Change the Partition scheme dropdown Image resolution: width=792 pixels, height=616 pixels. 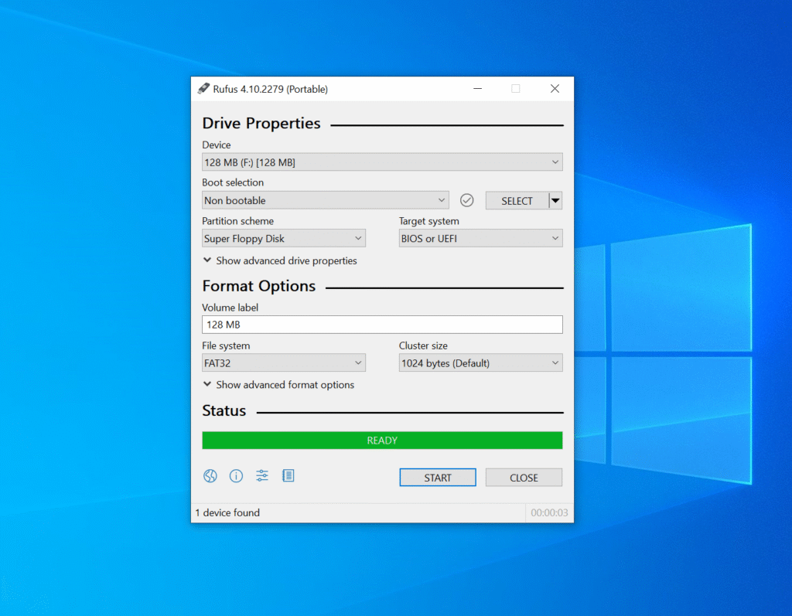[283, 239]
